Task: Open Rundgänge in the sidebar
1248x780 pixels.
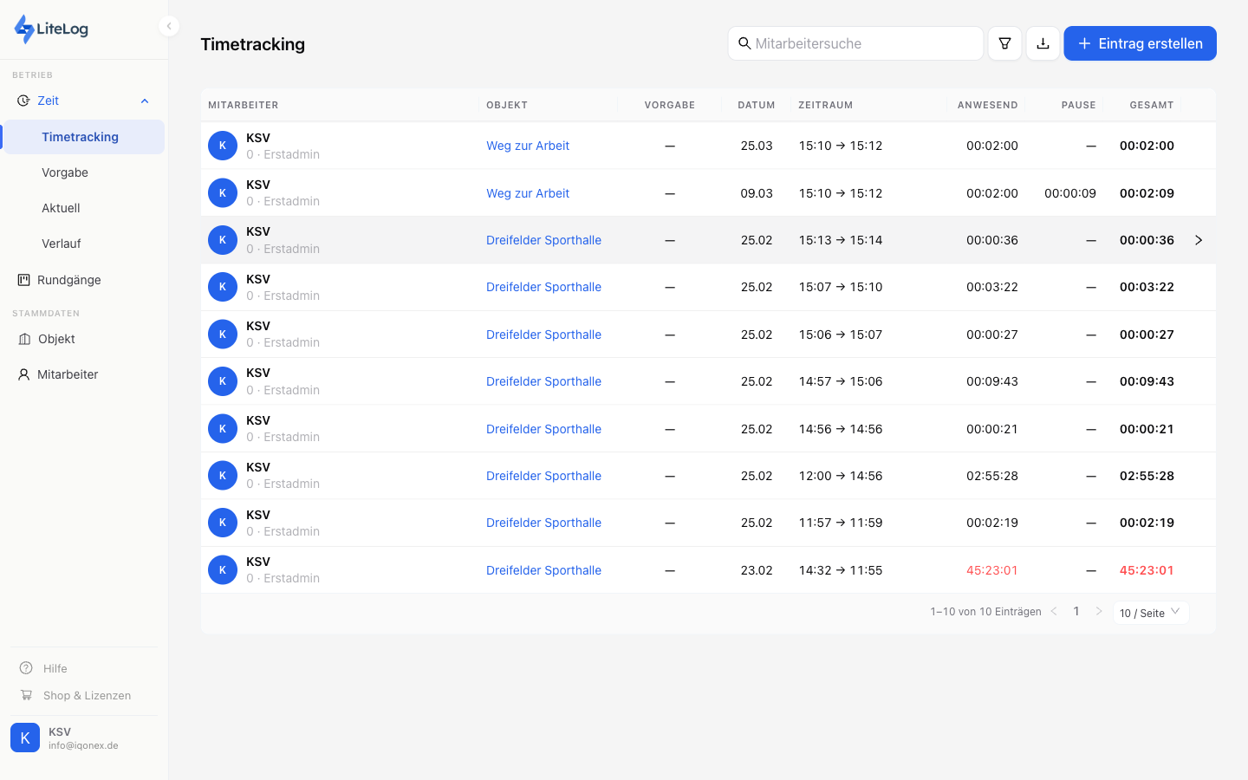Action: point(68,280)
